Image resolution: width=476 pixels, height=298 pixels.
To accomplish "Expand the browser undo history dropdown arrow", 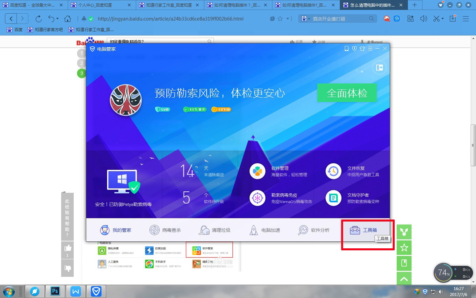I will (x=58, y=19).
